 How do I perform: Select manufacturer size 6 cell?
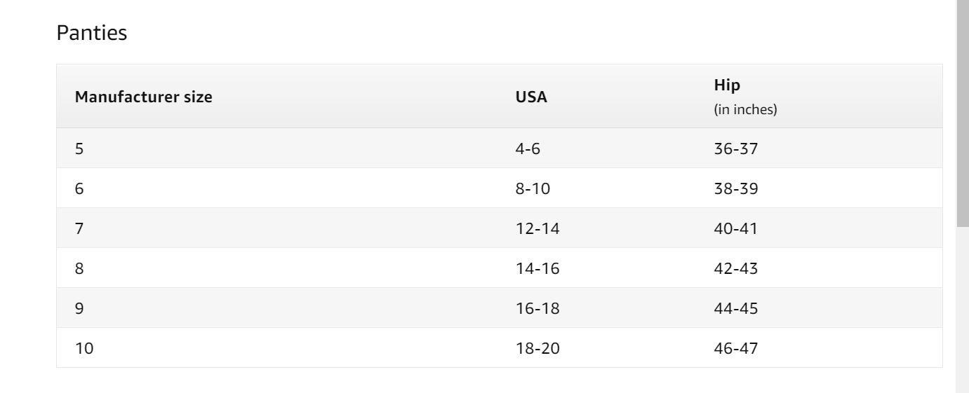79,188
